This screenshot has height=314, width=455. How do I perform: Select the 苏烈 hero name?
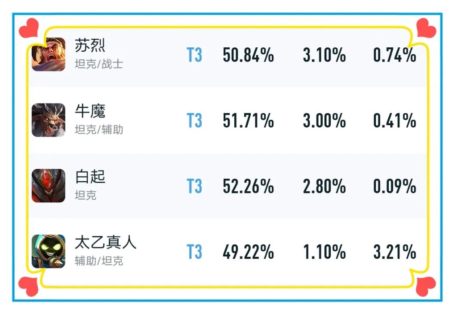pos(90,45)
